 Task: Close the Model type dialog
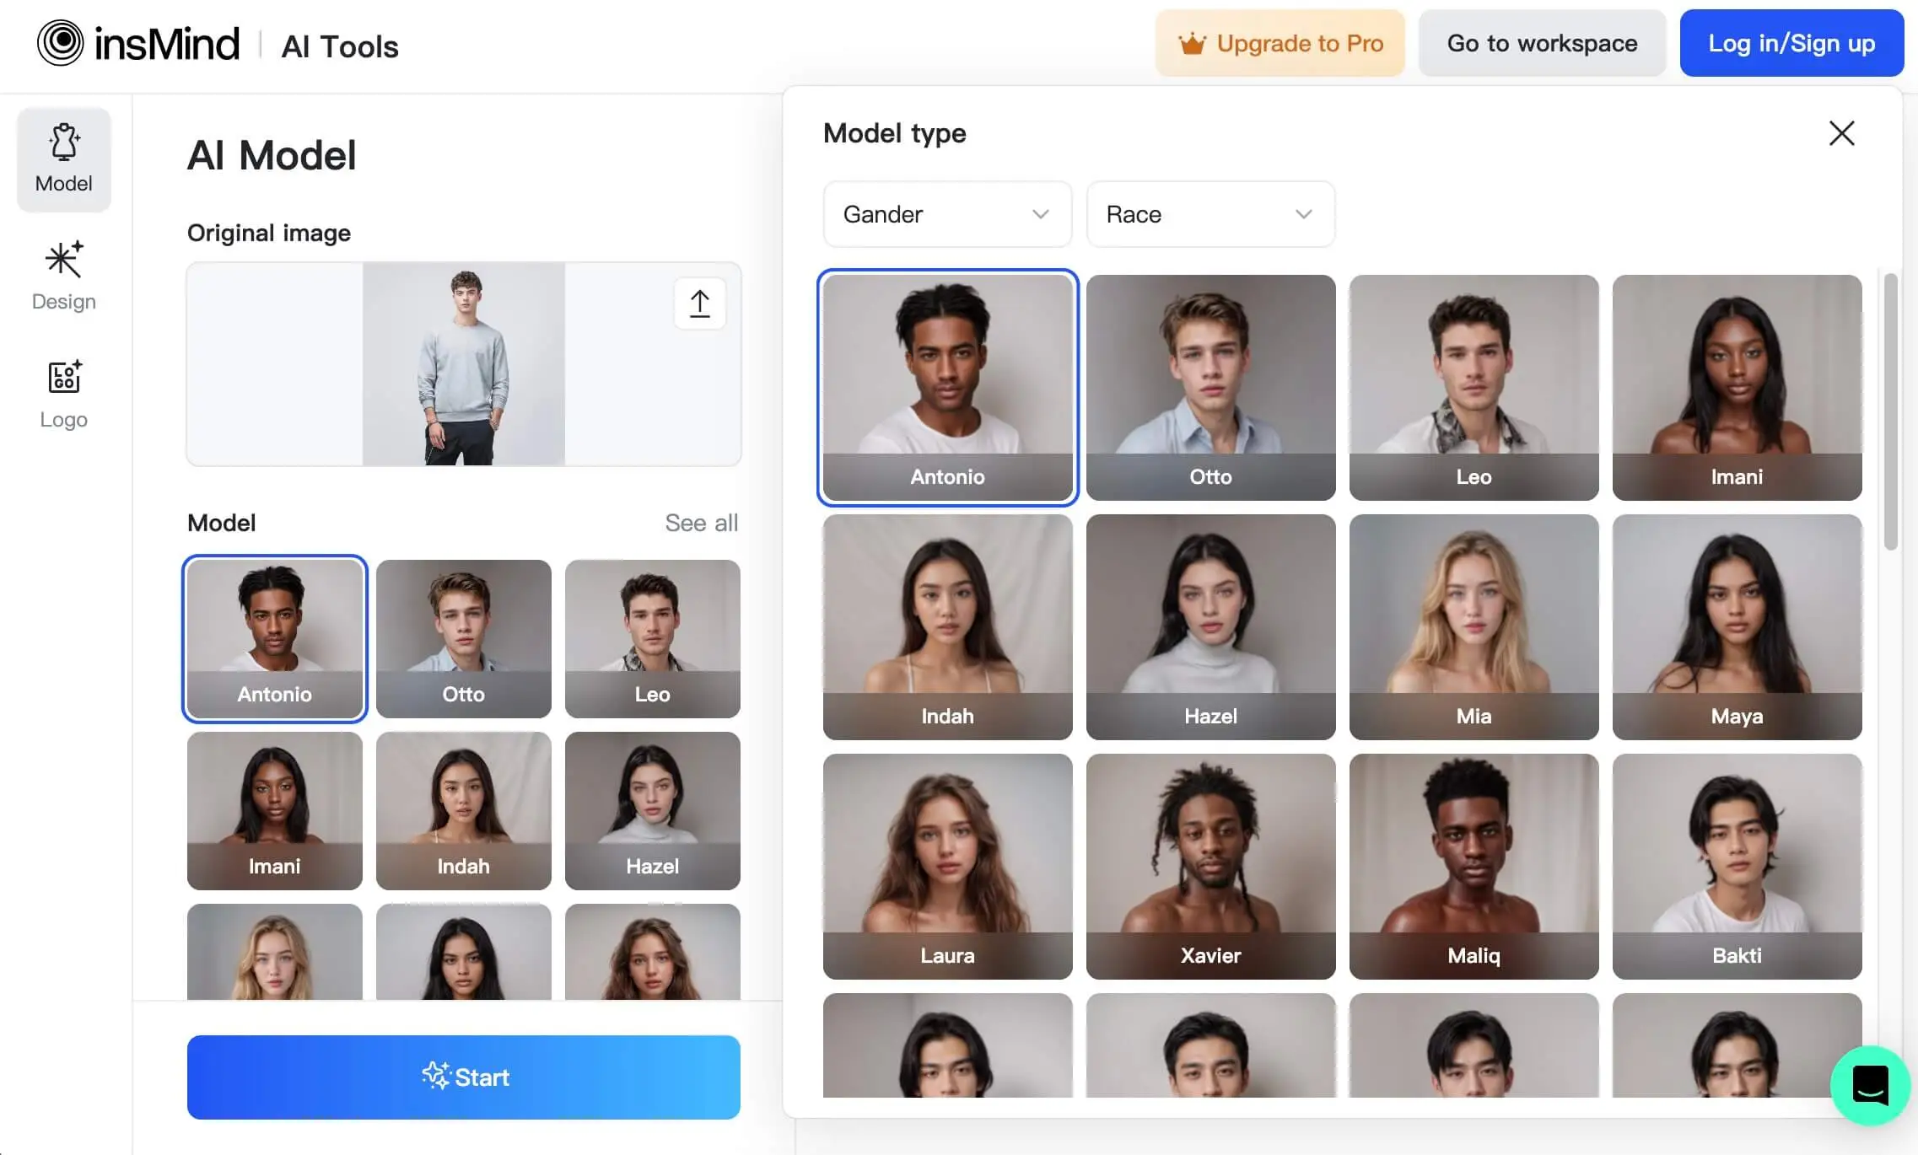coord(1841,133)
